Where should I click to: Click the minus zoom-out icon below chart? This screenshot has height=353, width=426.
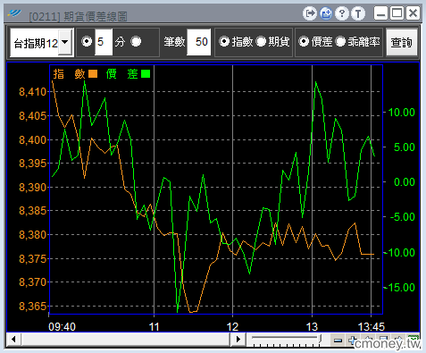coord(338,340)
